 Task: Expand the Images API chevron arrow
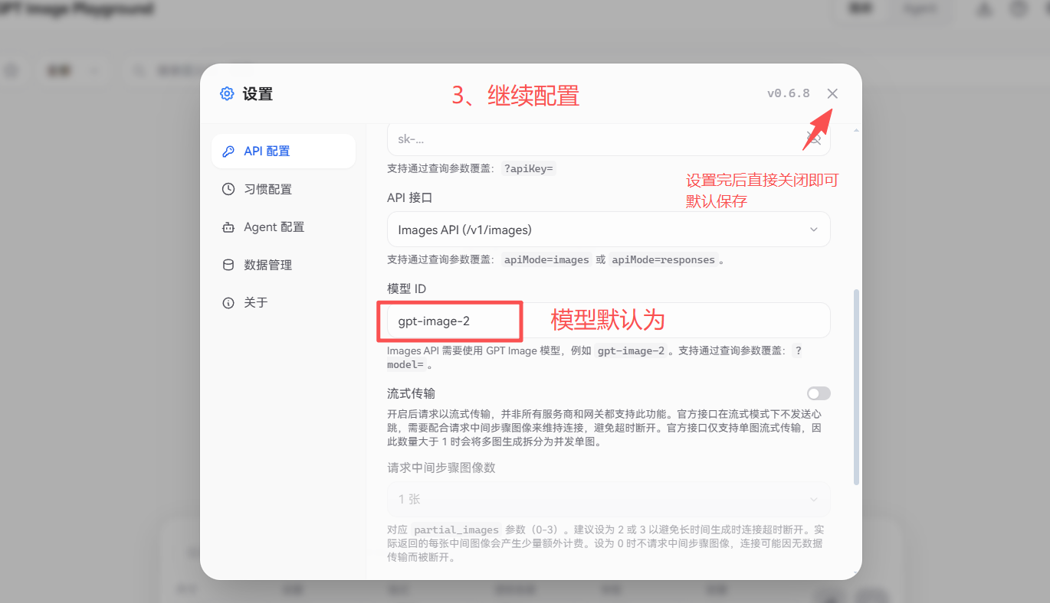click(x=813, y=230)
